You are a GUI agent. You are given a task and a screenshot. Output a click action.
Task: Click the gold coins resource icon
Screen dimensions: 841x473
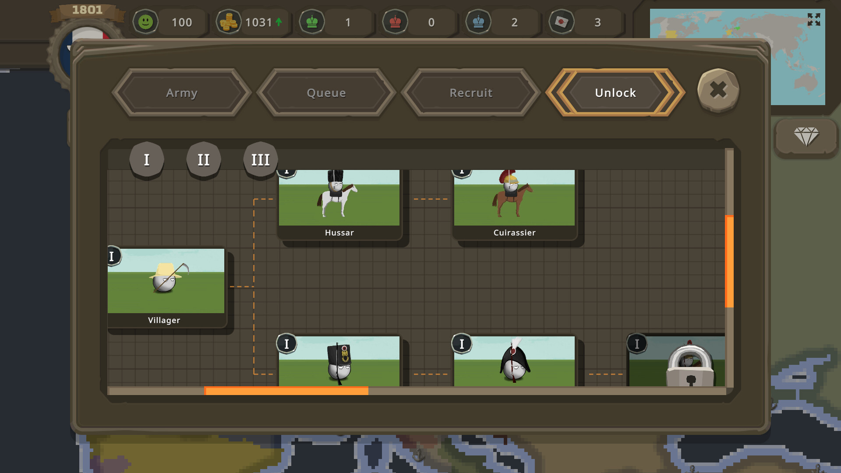tap(229, 22)
